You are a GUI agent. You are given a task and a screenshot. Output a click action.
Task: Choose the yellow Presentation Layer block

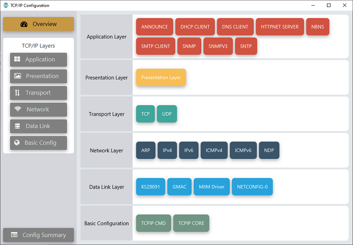(x=161, y=78)
